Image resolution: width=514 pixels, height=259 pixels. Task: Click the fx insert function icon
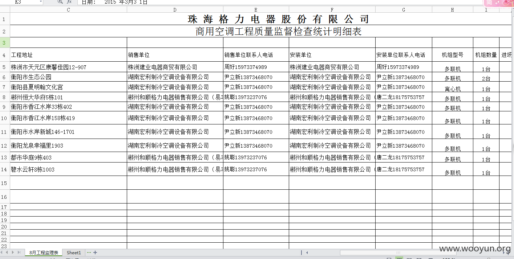tap(69, 2)
